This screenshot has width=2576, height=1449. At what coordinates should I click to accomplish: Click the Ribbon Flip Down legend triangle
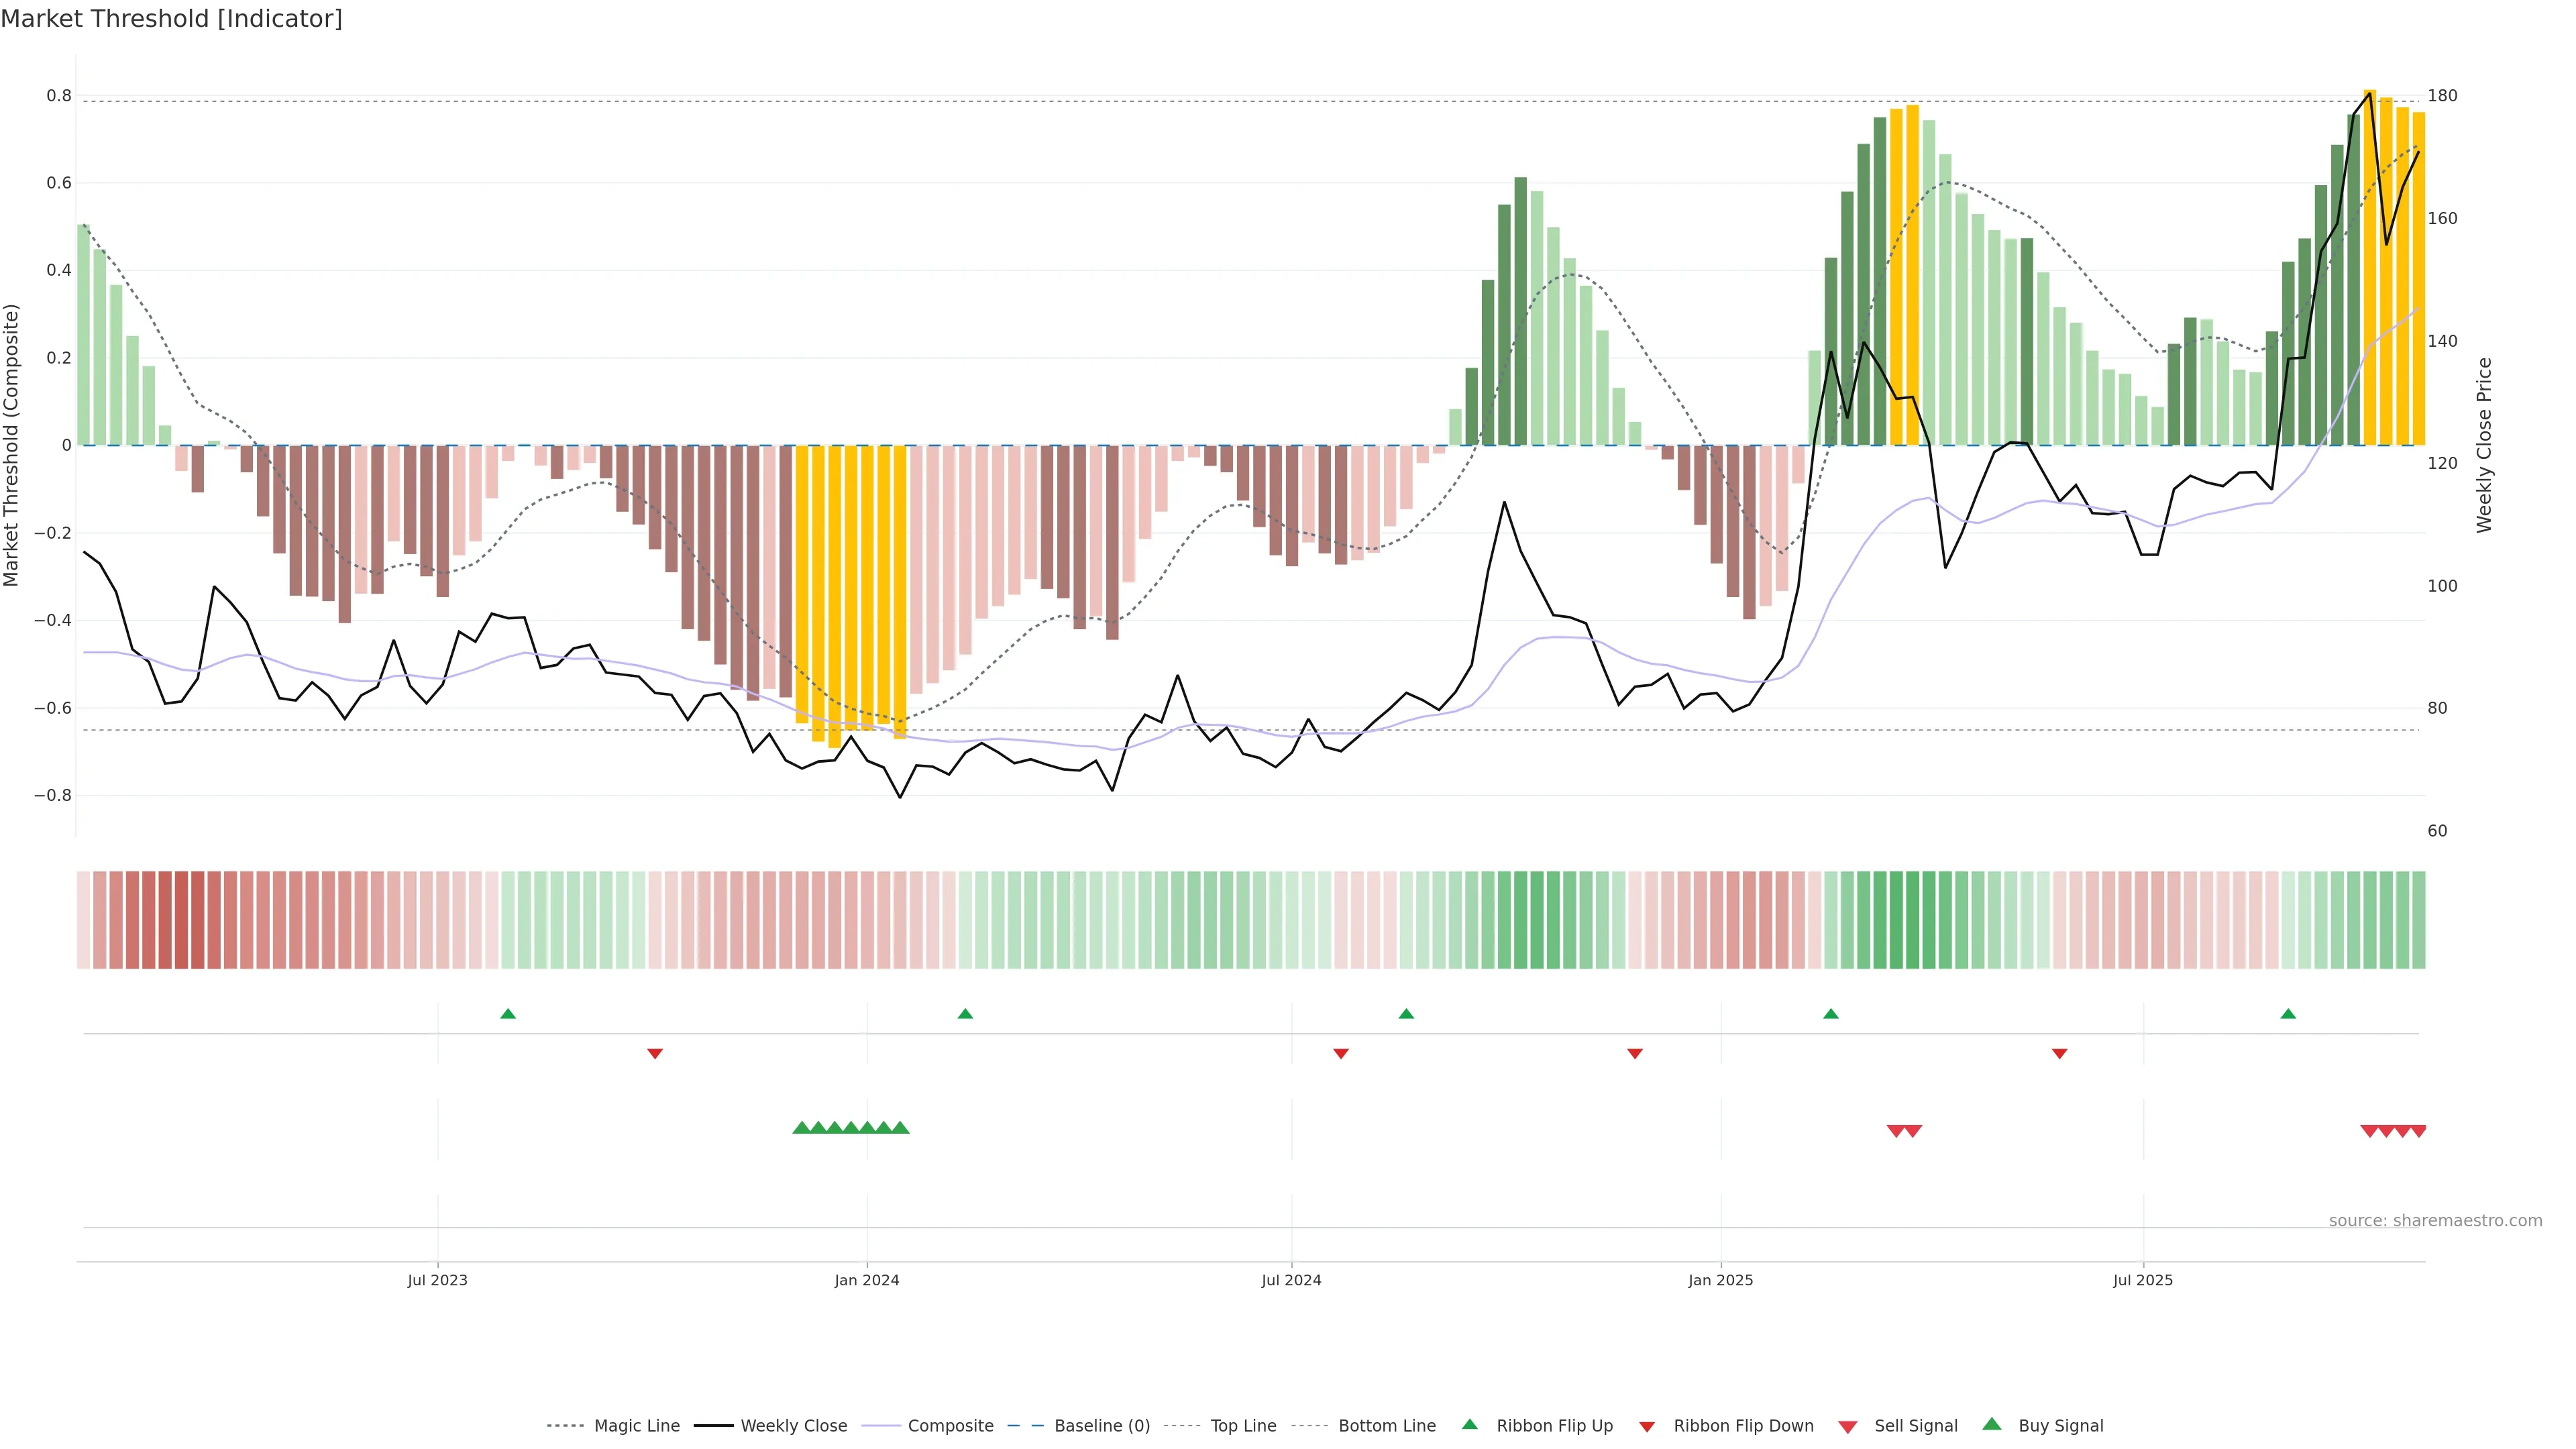pyautogui.click(x=1647, y=1426)
